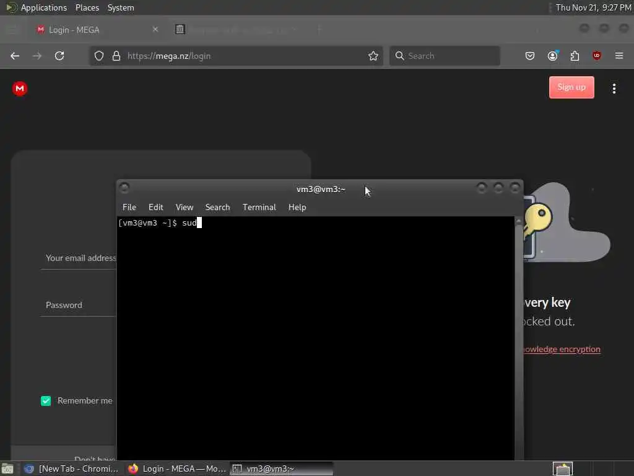Open the knowledge encryption link
Screen dimensions: 634x476
coord(562,350)
